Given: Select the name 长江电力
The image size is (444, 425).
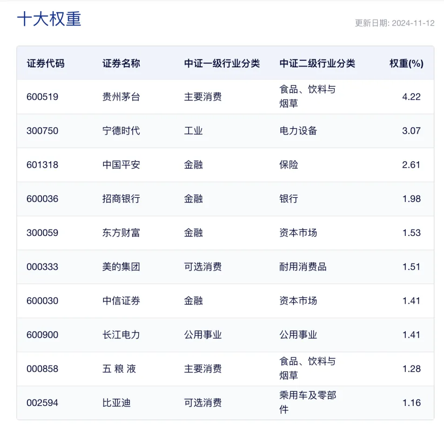Looking at the screenshot, I should click(x=121, y=335).
